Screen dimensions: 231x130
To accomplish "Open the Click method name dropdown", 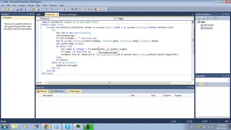I will click(193, 19).
